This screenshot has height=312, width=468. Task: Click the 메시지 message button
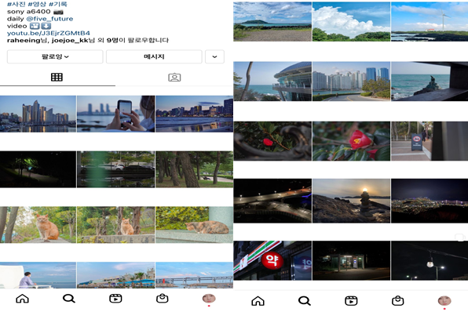(154, 56)
